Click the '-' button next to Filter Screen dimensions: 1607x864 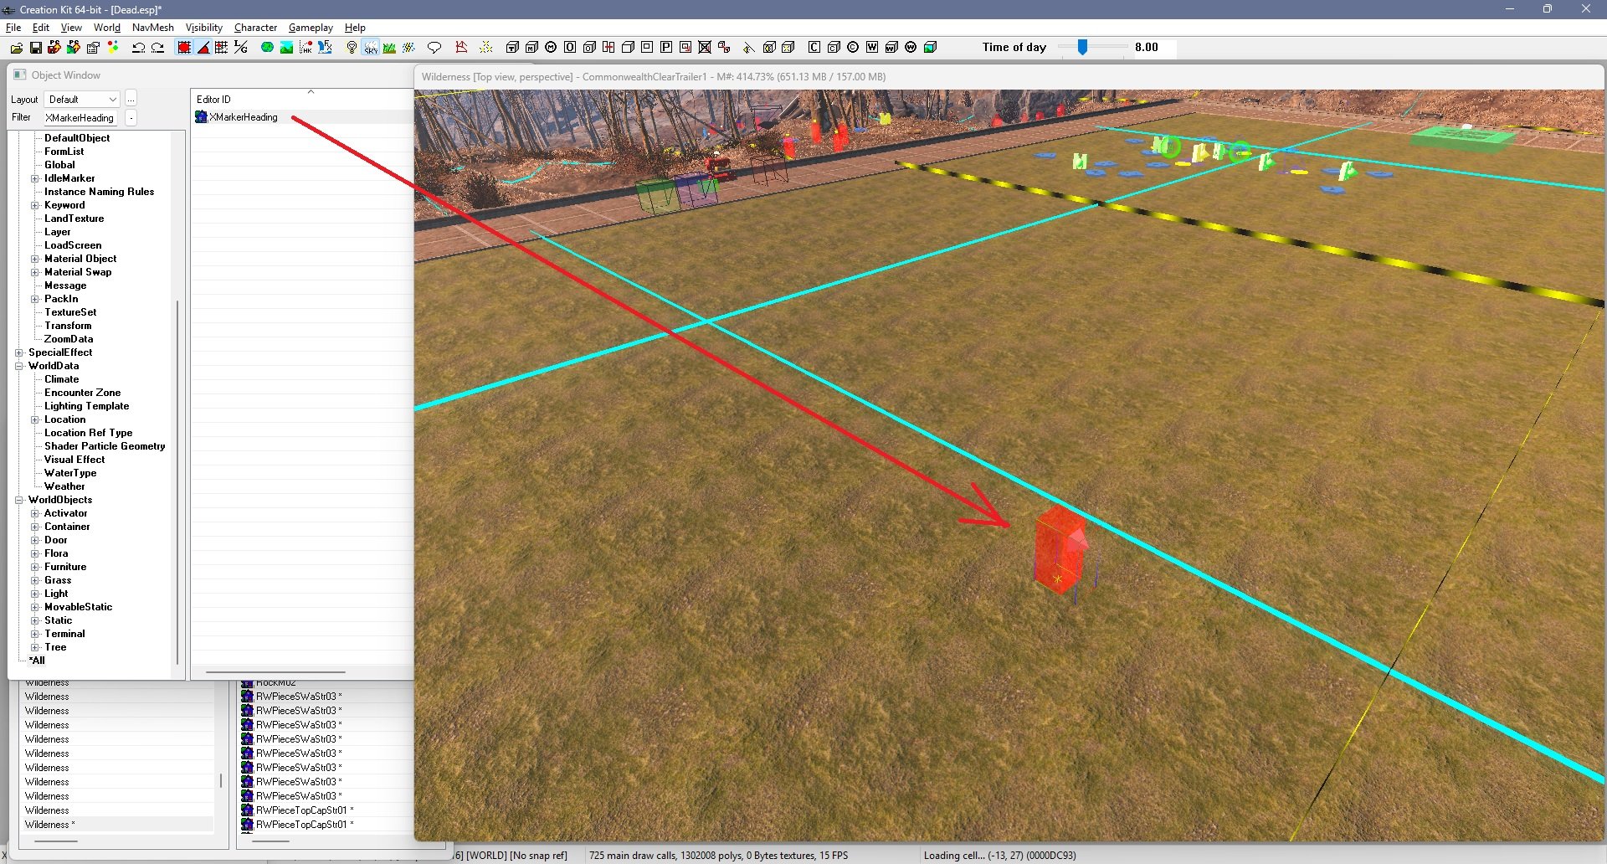(x=131, y=118)
